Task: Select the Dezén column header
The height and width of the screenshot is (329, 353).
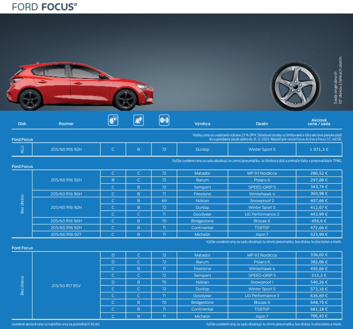Action: point(262,124)
